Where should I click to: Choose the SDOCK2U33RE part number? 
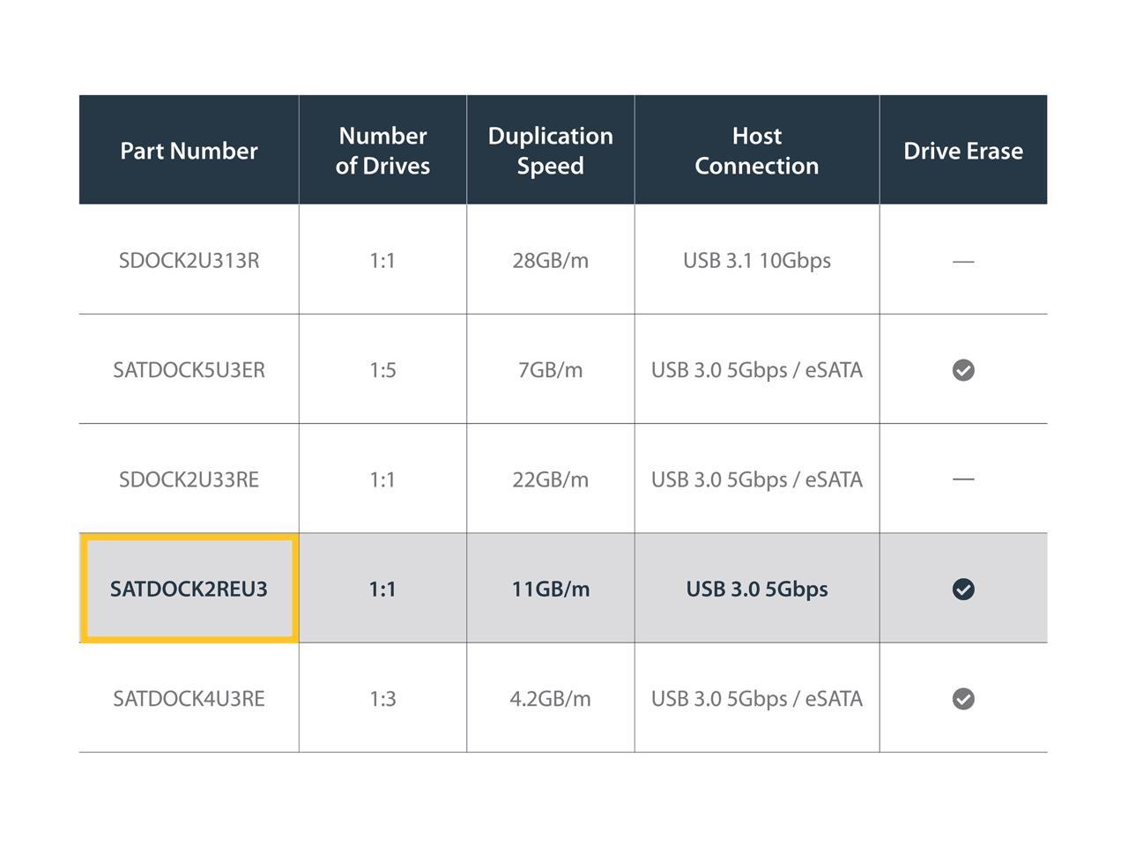click(x=189, y=479)
